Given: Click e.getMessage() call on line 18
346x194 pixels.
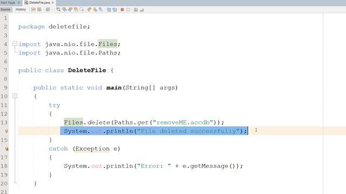Looking at the screenshot, I should [209, 166].
